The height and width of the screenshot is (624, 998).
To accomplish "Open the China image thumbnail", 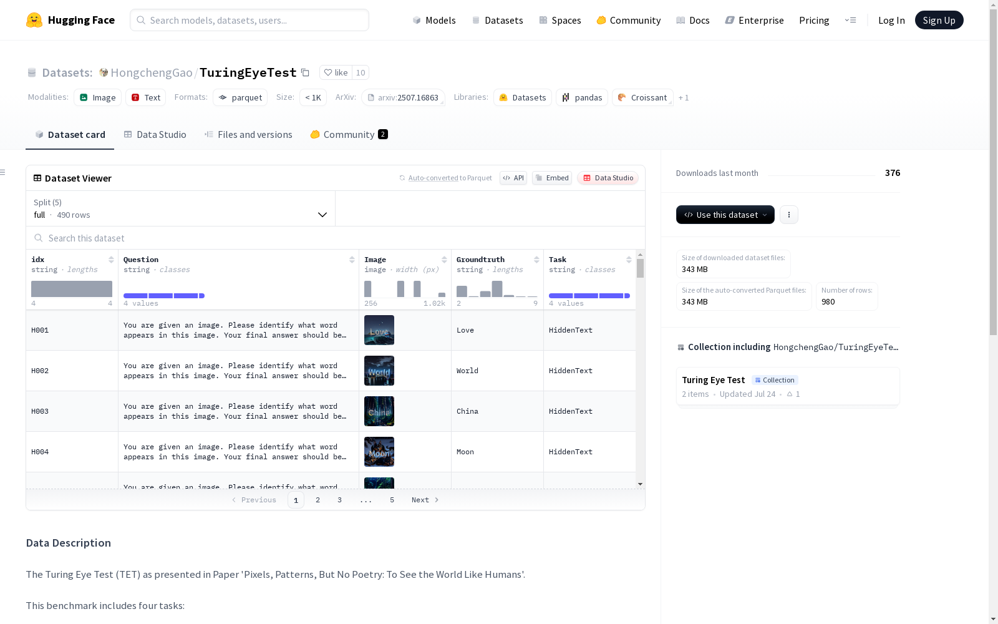I will 379,411.
